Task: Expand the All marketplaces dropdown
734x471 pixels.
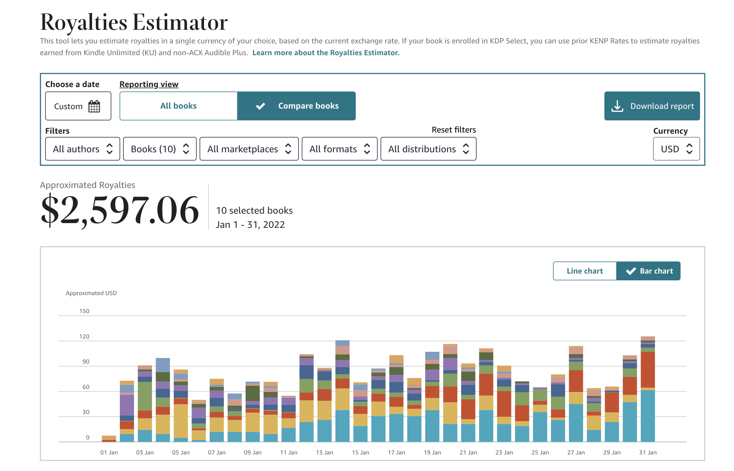Action: point(249,149)
